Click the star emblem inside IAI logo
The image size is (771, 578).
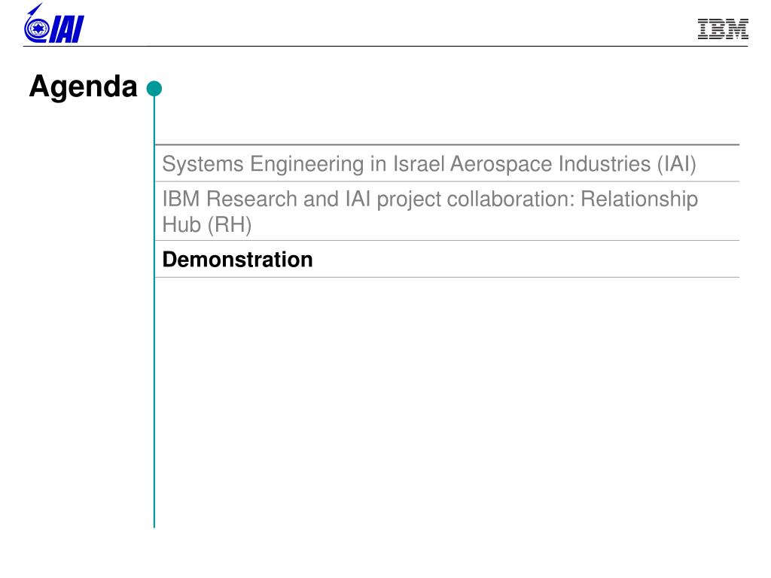click(36, 29)
